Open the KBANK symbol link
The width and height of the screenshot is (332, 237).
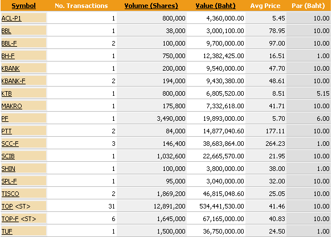(x=11, y=68)
